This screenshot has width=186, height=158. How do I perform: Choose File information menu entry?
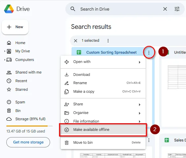[103, 121]
